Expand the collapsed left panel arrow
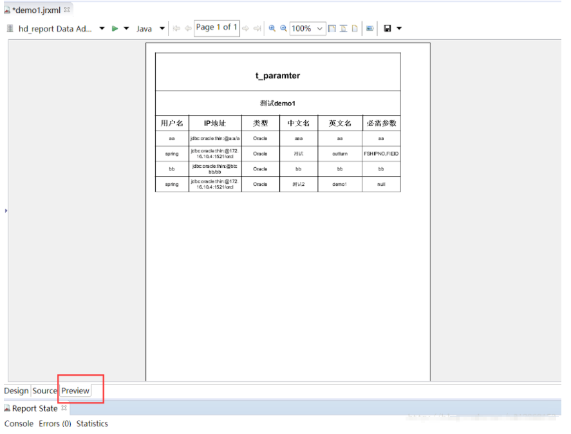 [6, 211]
